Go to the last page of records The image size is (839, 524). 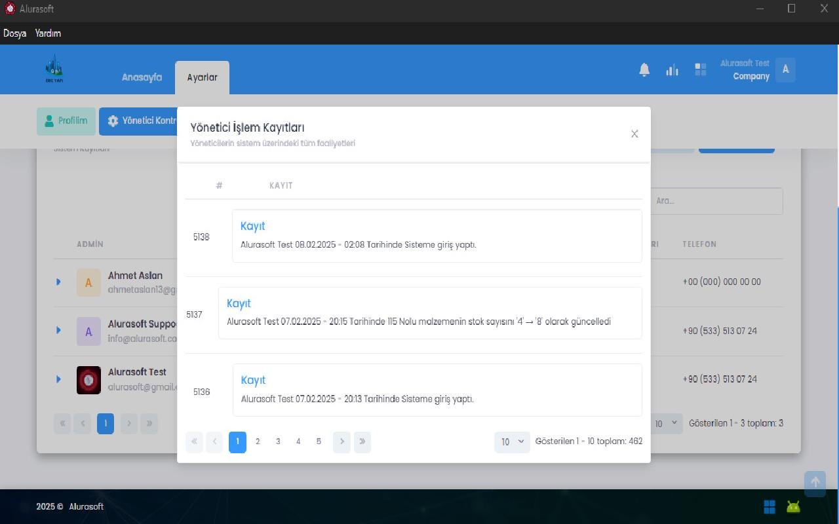362,441
